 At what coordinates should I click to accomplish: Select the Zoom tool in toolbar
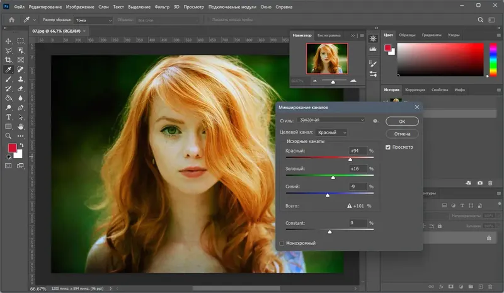coord(9,135)
